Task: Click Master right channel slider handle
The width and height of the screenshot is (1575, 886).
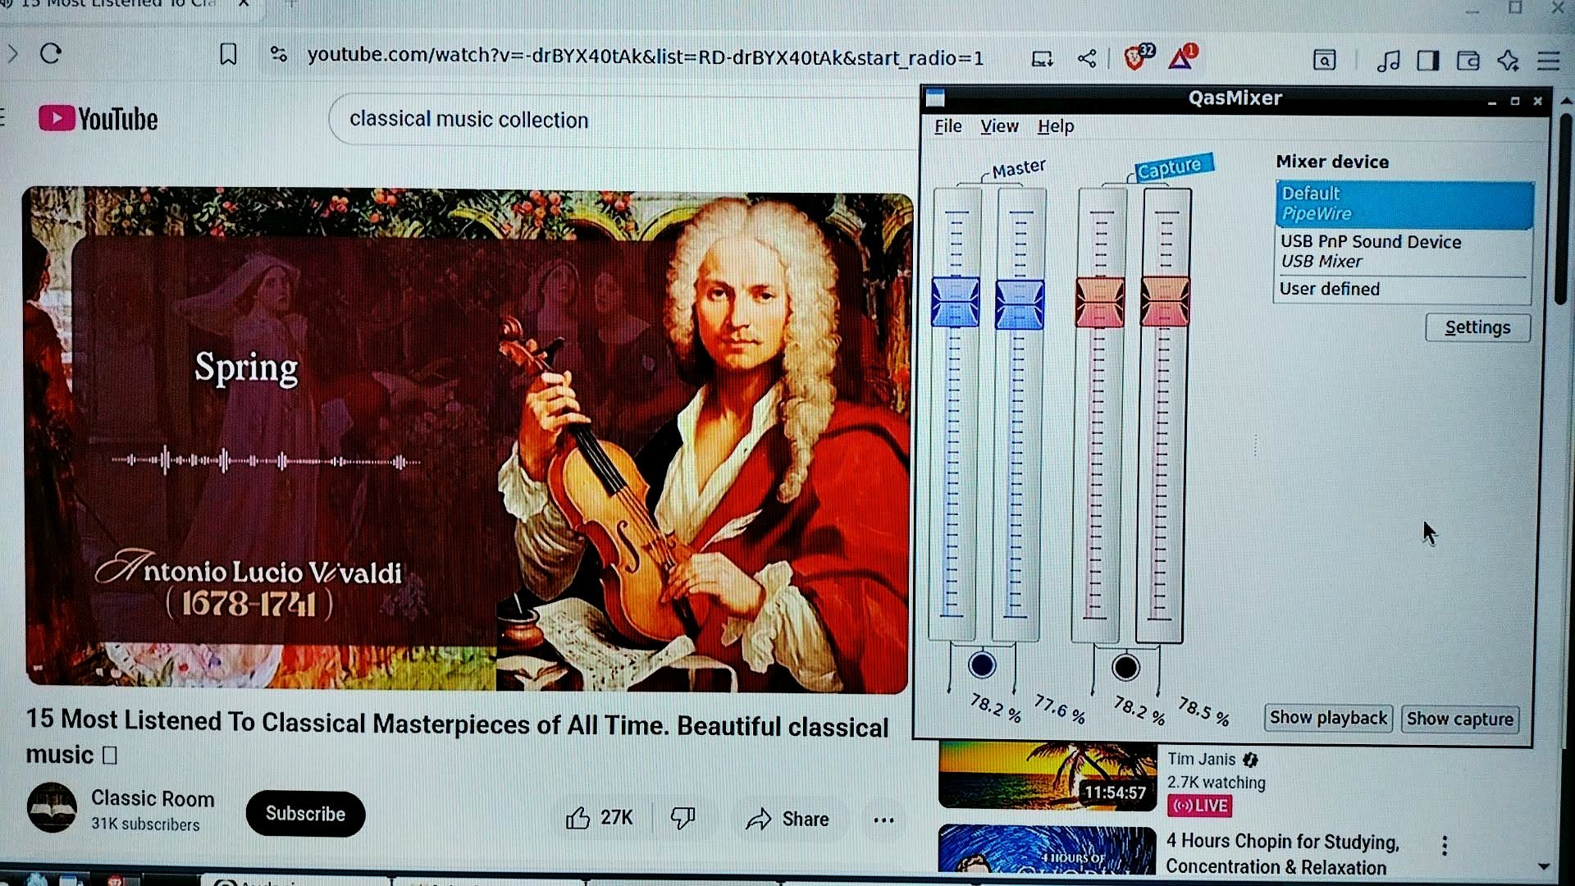Action: pos(1020,304)
